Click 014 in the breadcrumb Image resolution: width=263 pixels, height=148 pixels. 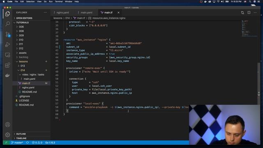pos(67,18)
